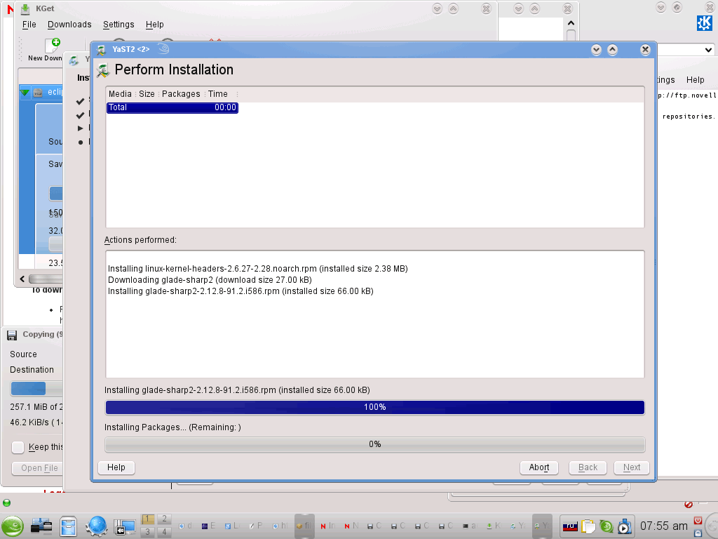718x539 pixels.
Task: Click 'Downloading glade-sharp2' log line
Action: click(210, 280)
